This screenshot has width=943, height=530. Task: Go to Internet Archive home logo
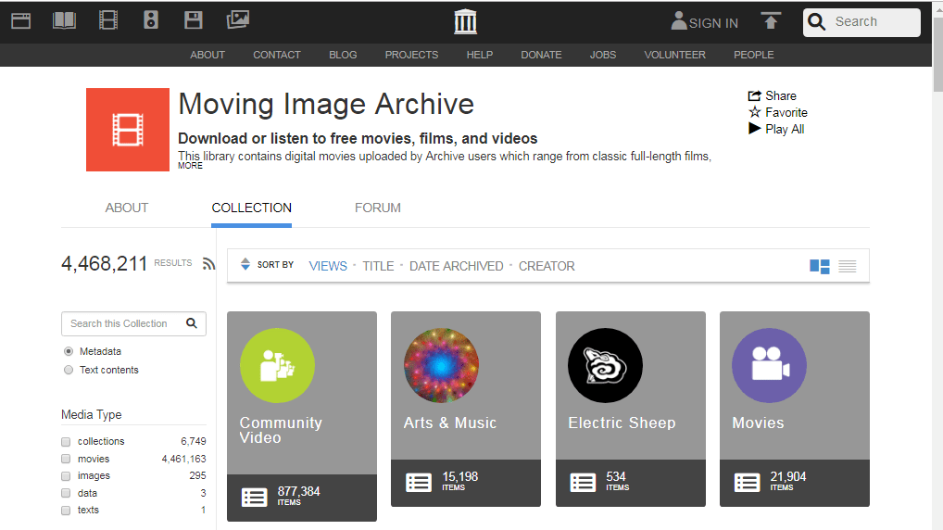point(466,21)
